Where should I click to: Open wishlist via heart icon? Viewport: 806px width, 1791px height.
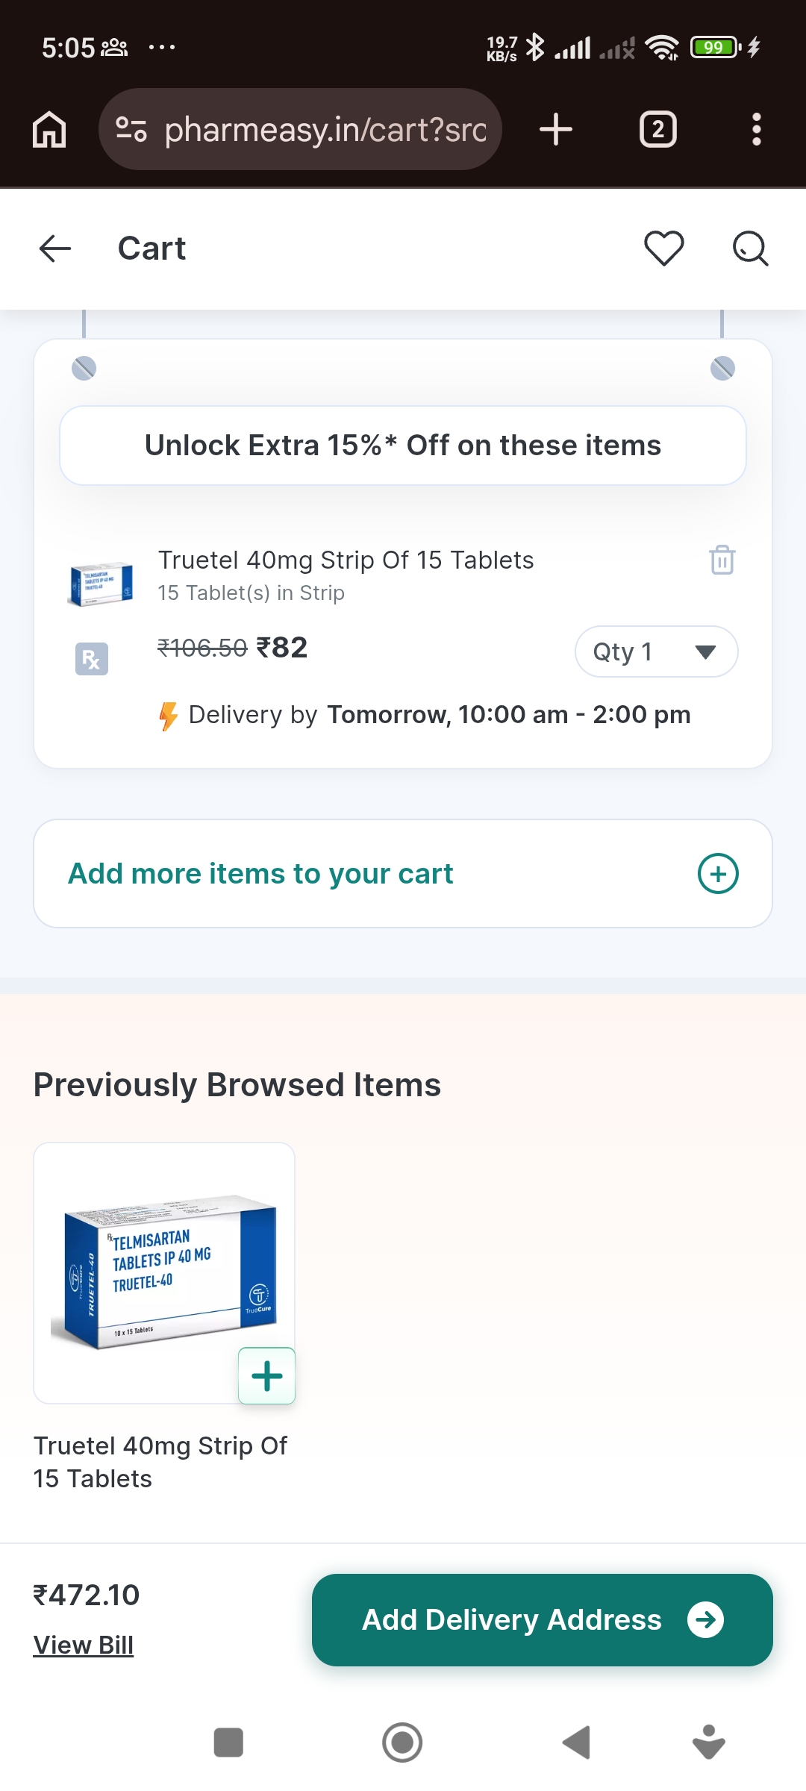[663, 249]
